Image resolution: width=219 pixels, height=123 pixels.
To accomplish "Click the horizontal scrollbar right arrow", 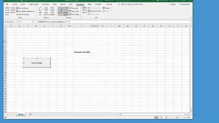I will (189, 114).
